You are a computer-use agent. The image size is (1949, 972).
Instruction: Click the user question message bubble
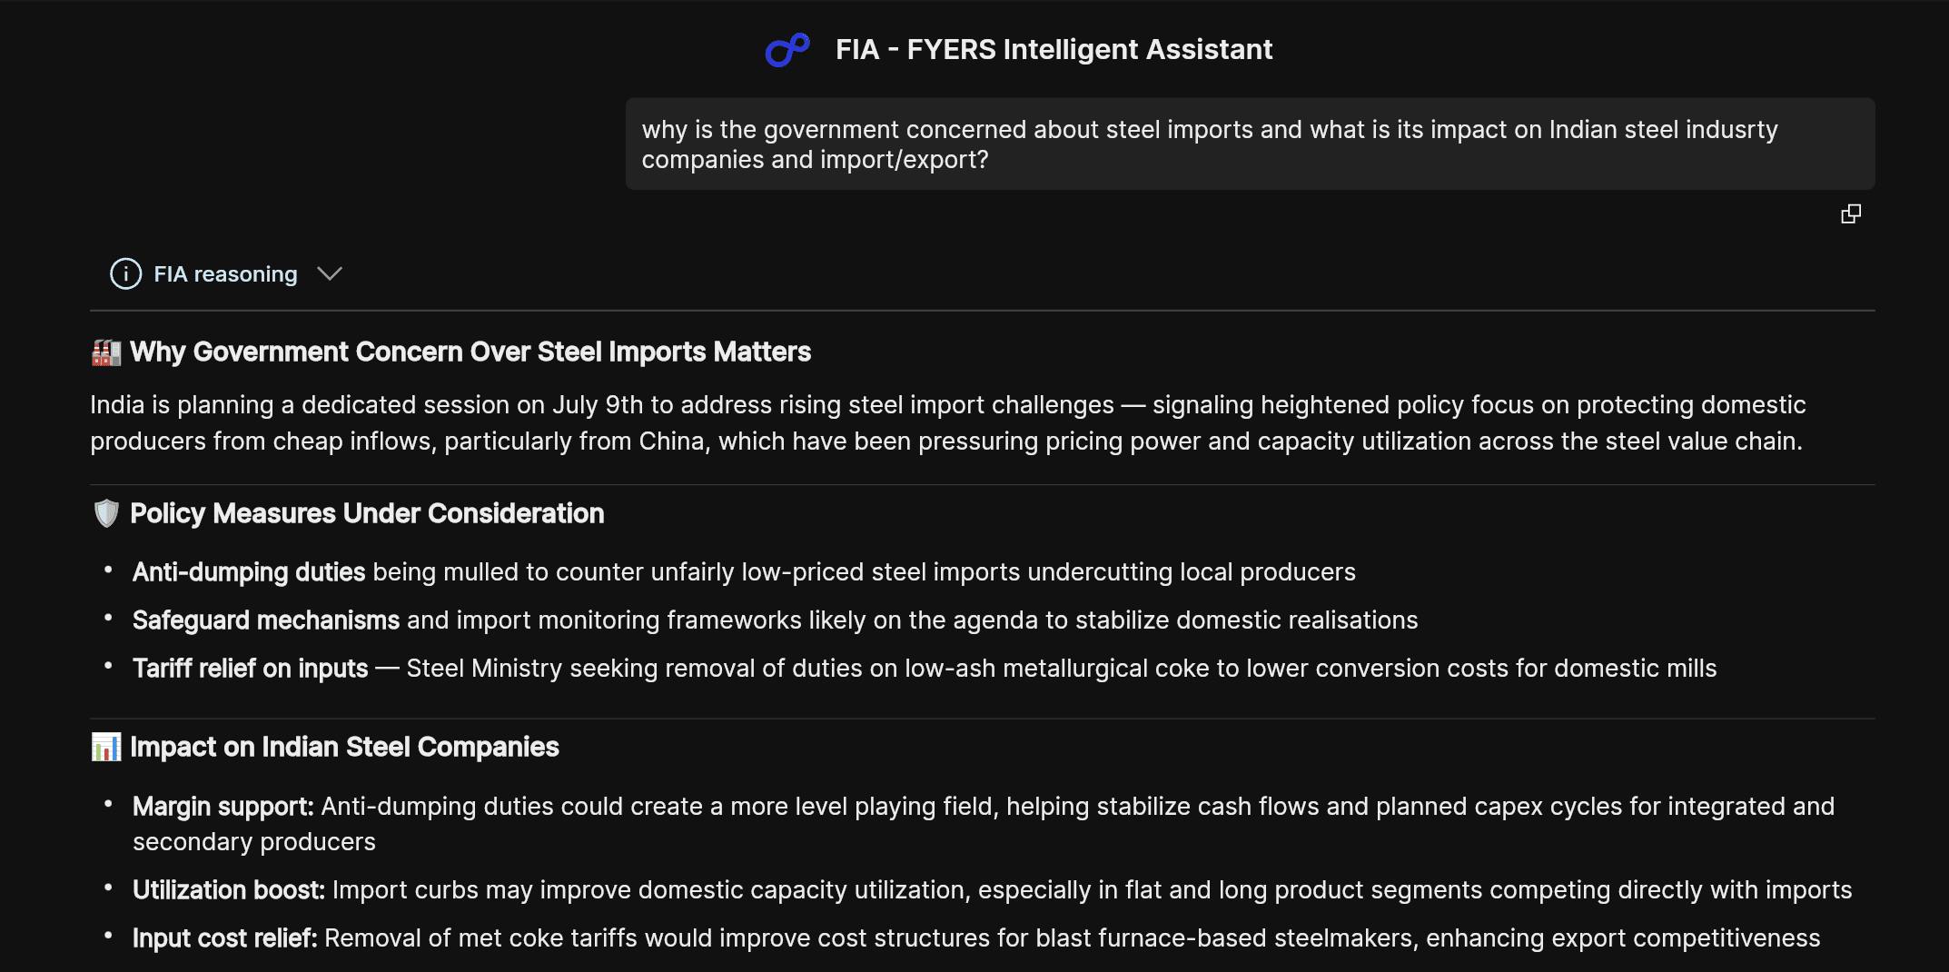click(1250, 144)
